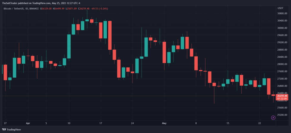
Task: Click the red current price label 26259.48
Action: pos(282,96)
